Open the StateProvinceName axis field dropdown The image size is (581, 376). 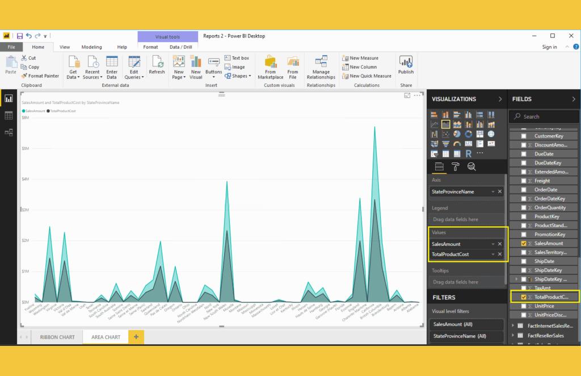pos(492,192)
